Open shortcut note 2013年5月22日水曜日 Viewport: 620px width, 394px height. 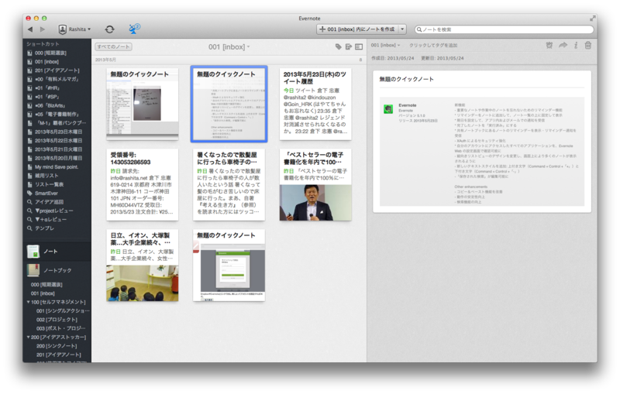click(58, 141)
